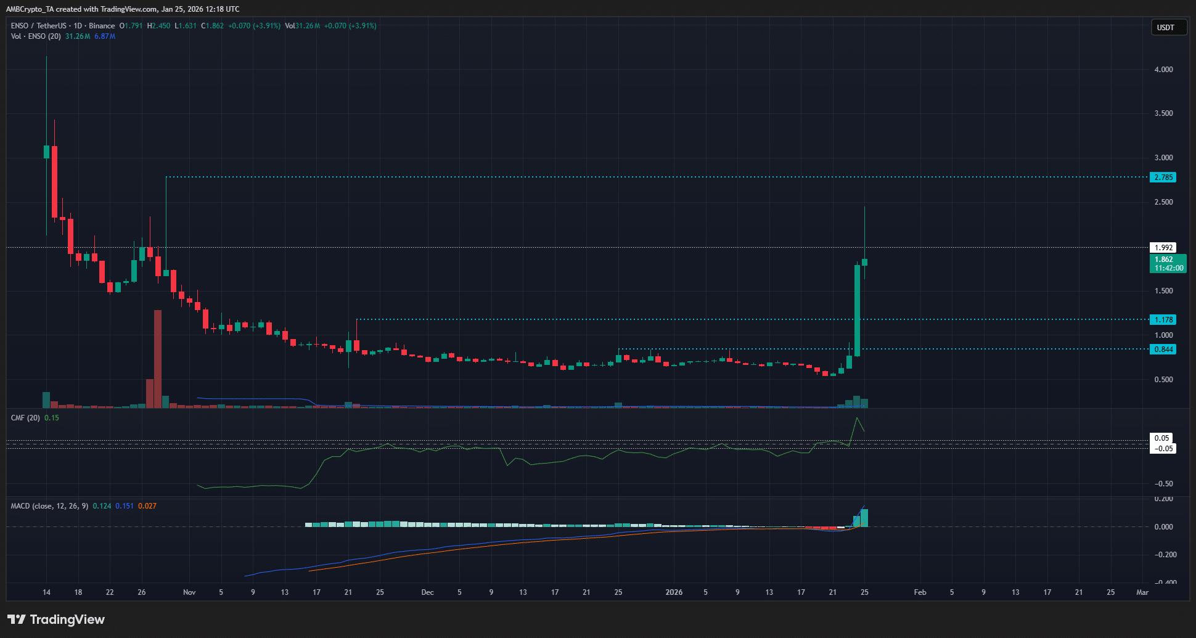The image size is (1196, 638).
Task: Open the USDT currency selector
Action: point(1169,27)
